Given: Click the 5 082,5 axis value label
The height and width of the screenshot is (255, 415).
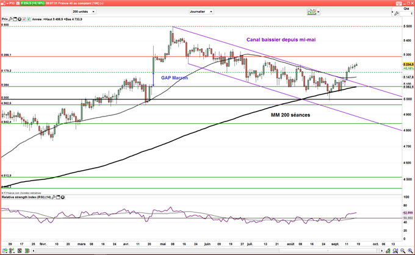Looking at the screenshot, I should (x=409, y=87).
